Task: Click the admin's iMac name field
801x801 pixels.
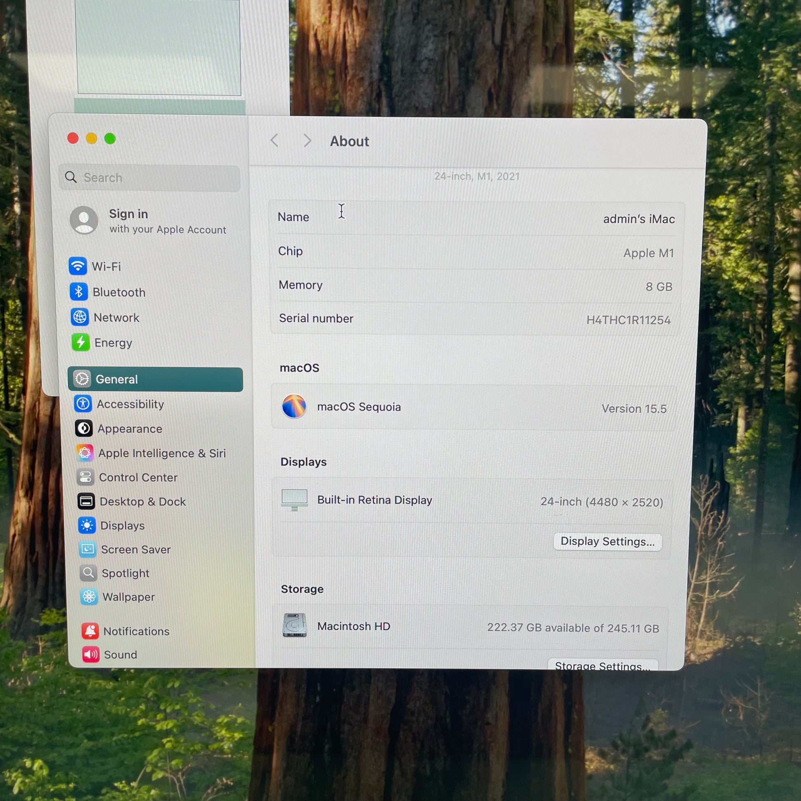Action: point(638,219)
